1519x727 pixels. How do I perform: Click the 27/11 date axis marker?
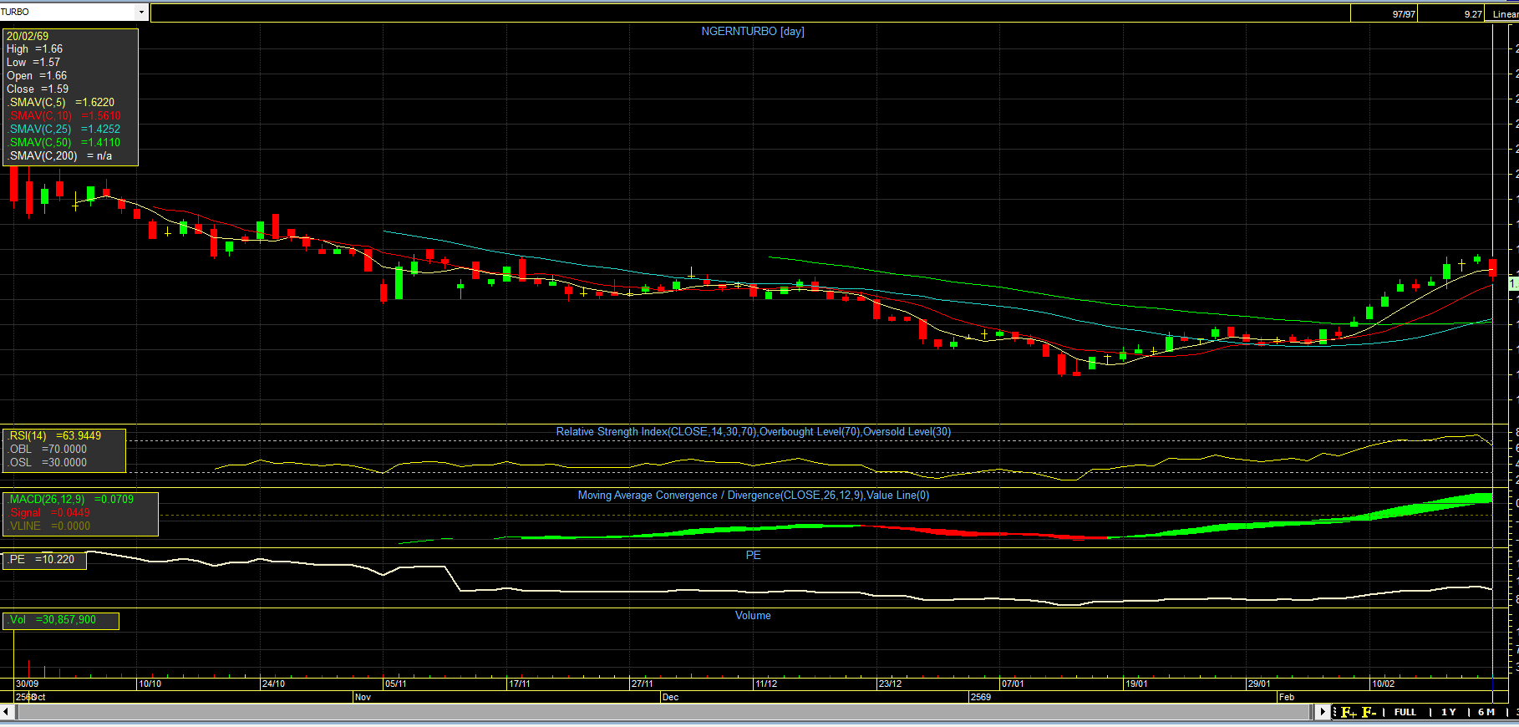643,684
